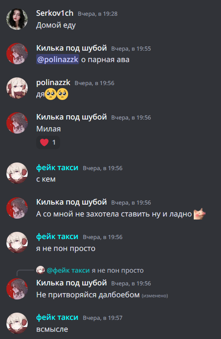Open Serkov1ch's profile avatar
221x339 pixels.
coord(17,19)
